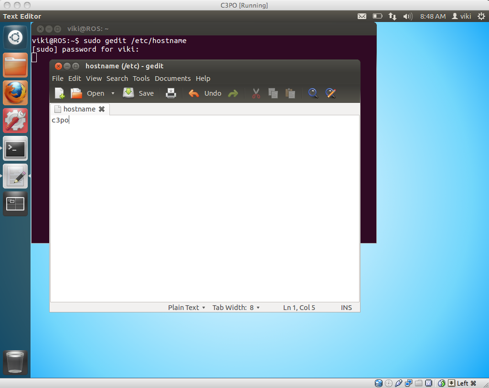
Task: Open the Workspace Switcher
Action: coord(15,204)
